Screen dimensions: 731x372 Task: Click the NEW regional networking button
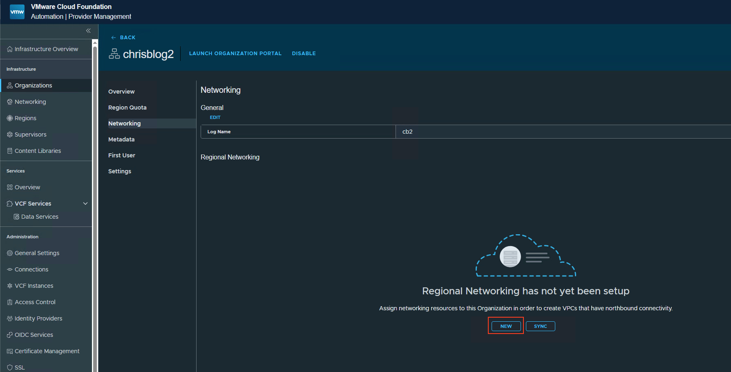(x=506, y=326)
